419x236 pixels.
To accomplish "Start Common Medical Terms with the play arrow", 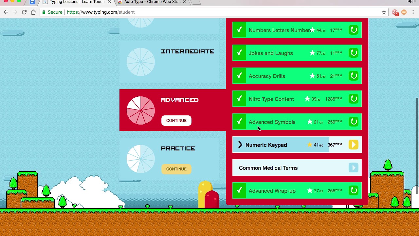I will (354, 167).
